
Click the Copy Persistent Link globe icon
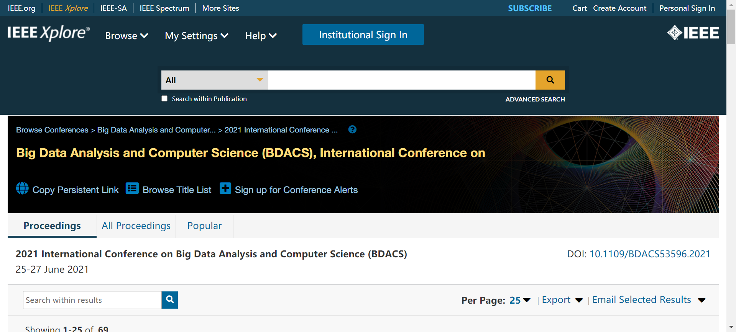(x=22, y=188)
